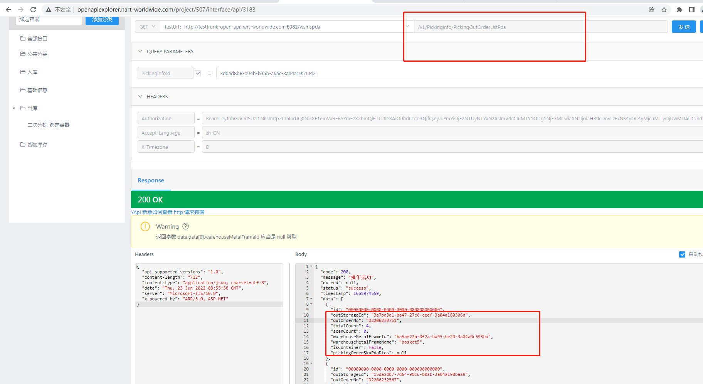Viewport: 703px width, 384px height.
Task: Collapse the HEADERS section
Action: click(140, 96)
